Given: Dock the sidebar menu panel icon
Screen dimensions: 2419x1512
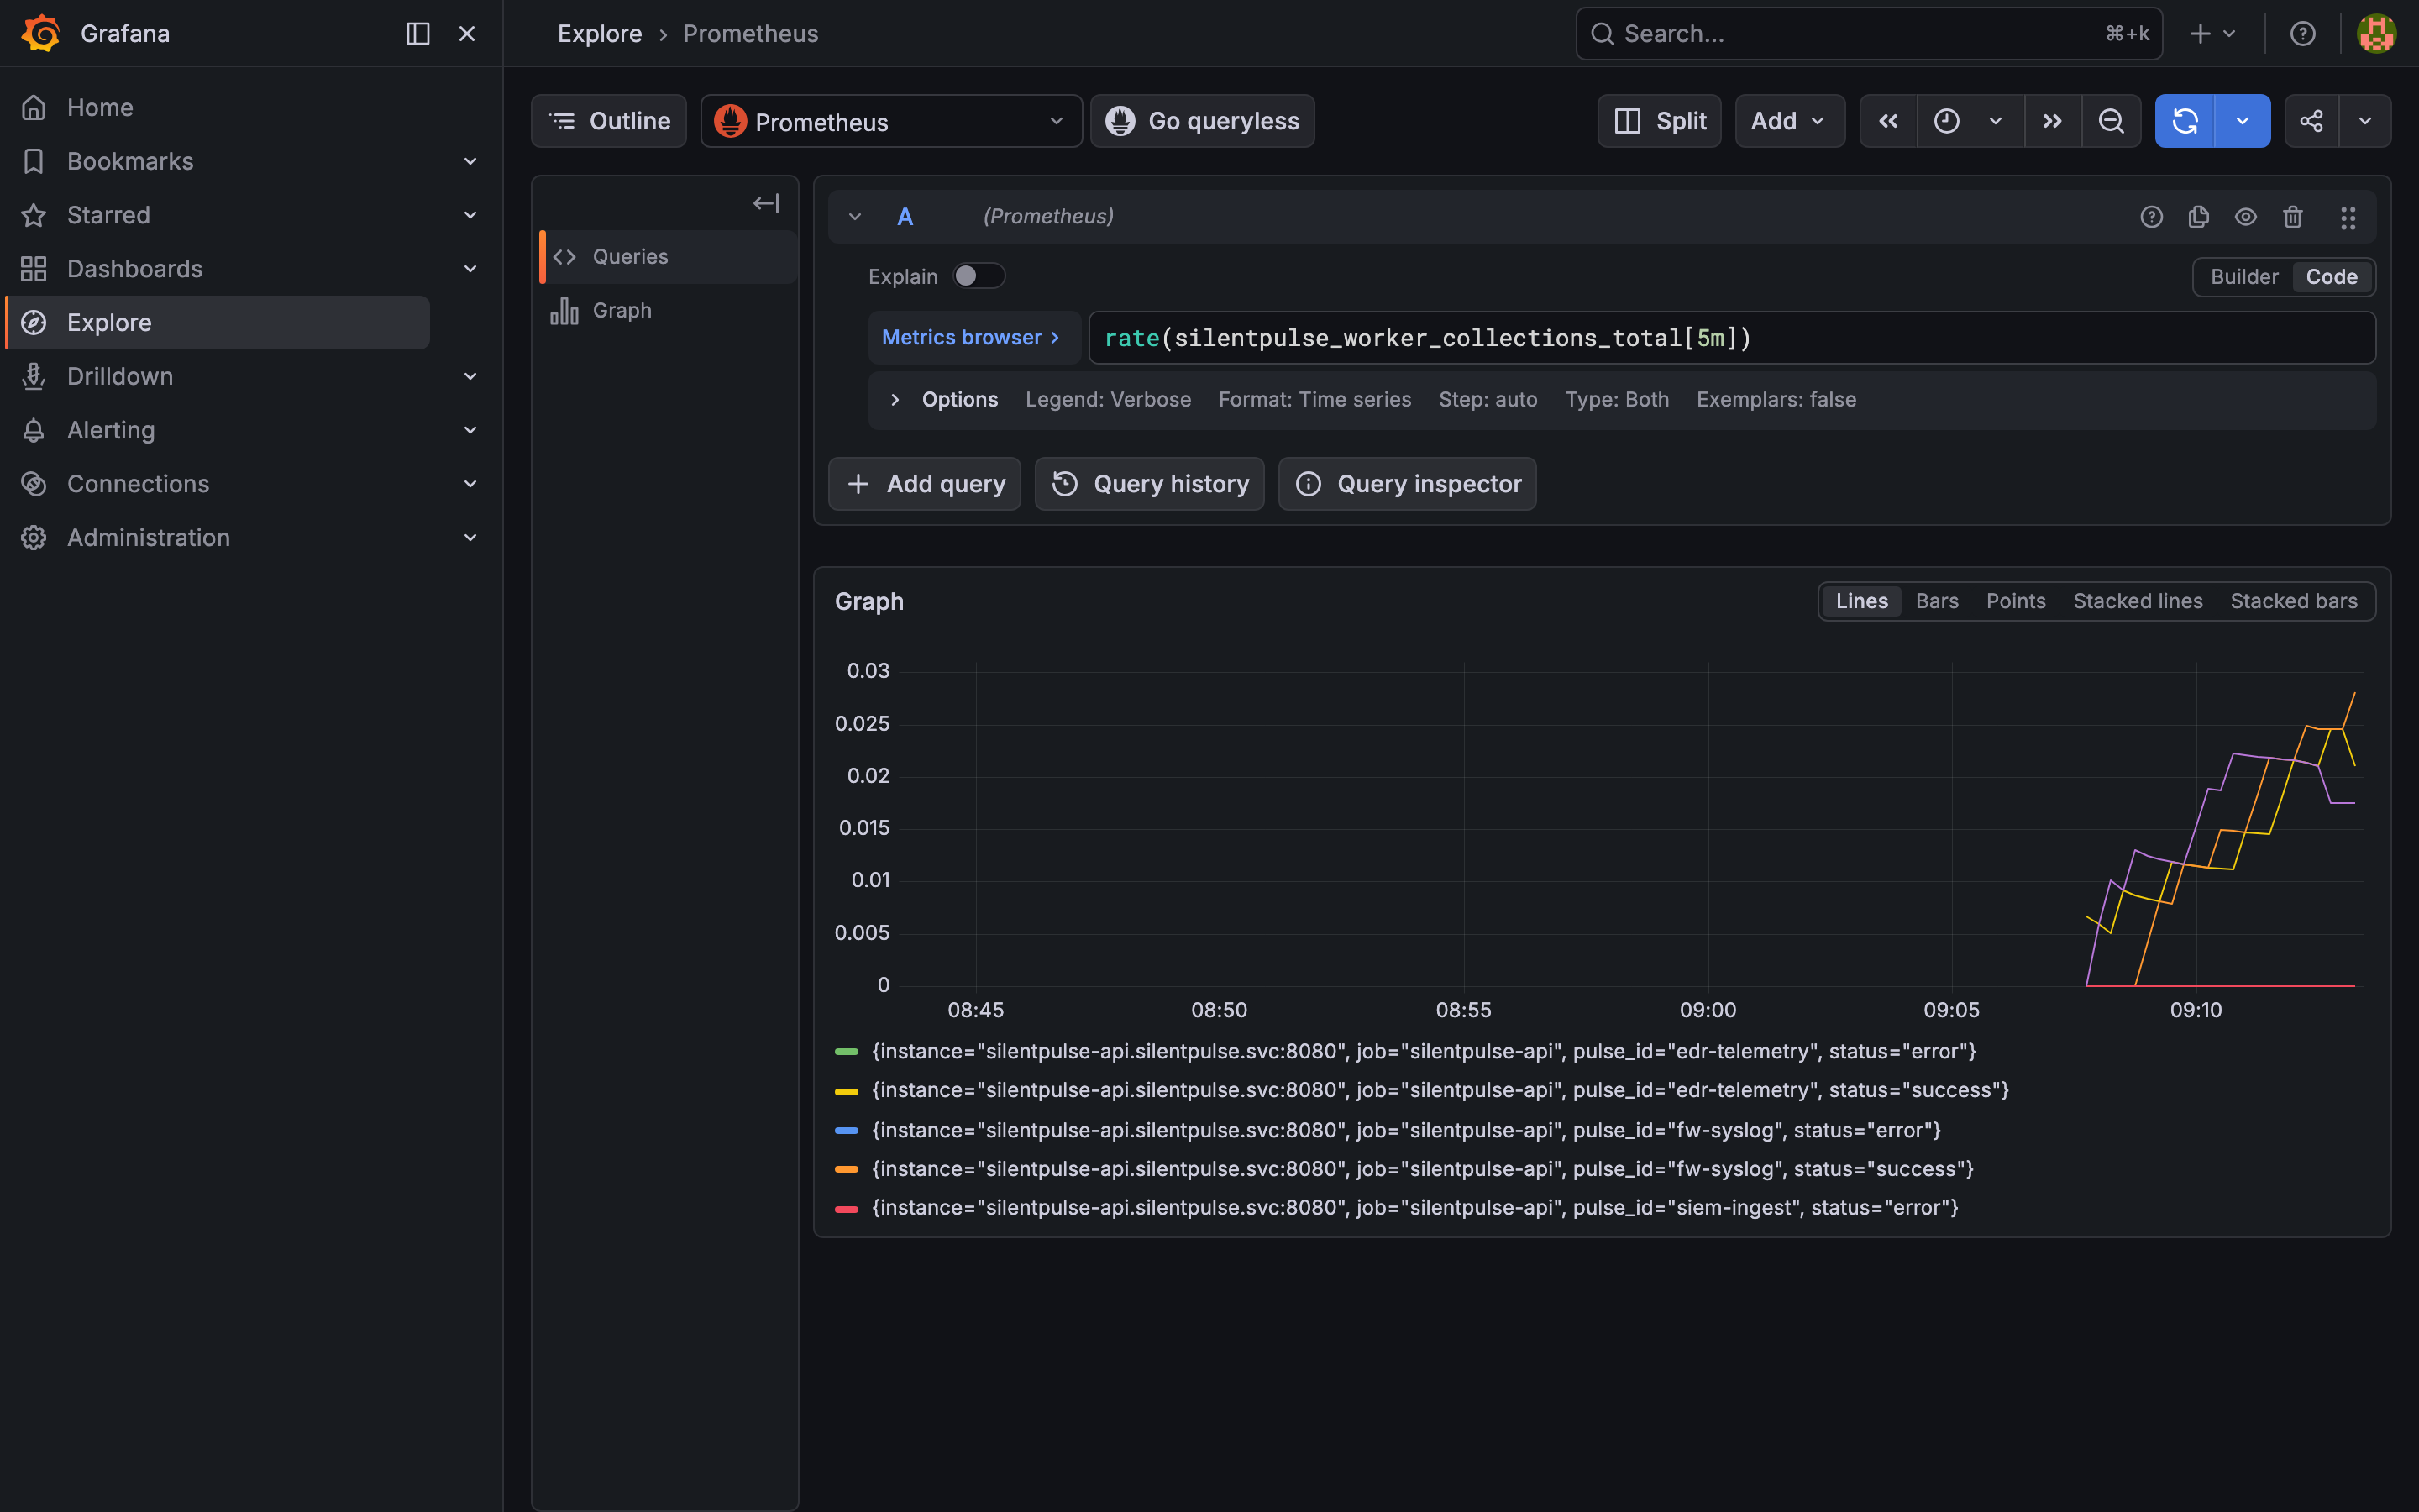Looking at the screenshot, I should tap(417, 33).
